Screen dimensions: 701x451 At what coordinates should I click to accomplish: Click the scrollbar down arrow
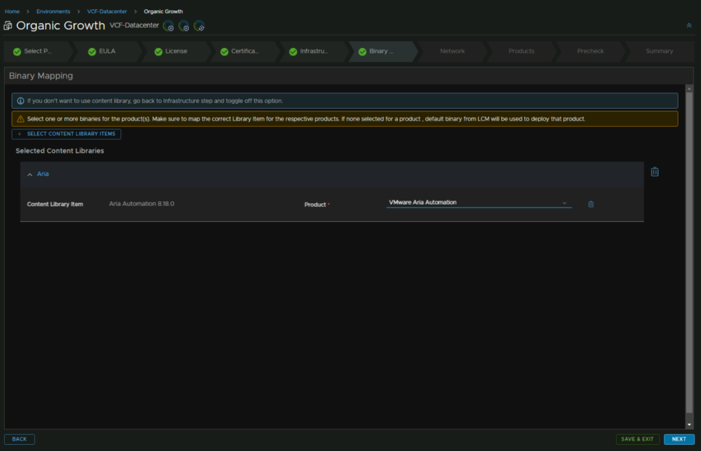(x=689, y=424)
